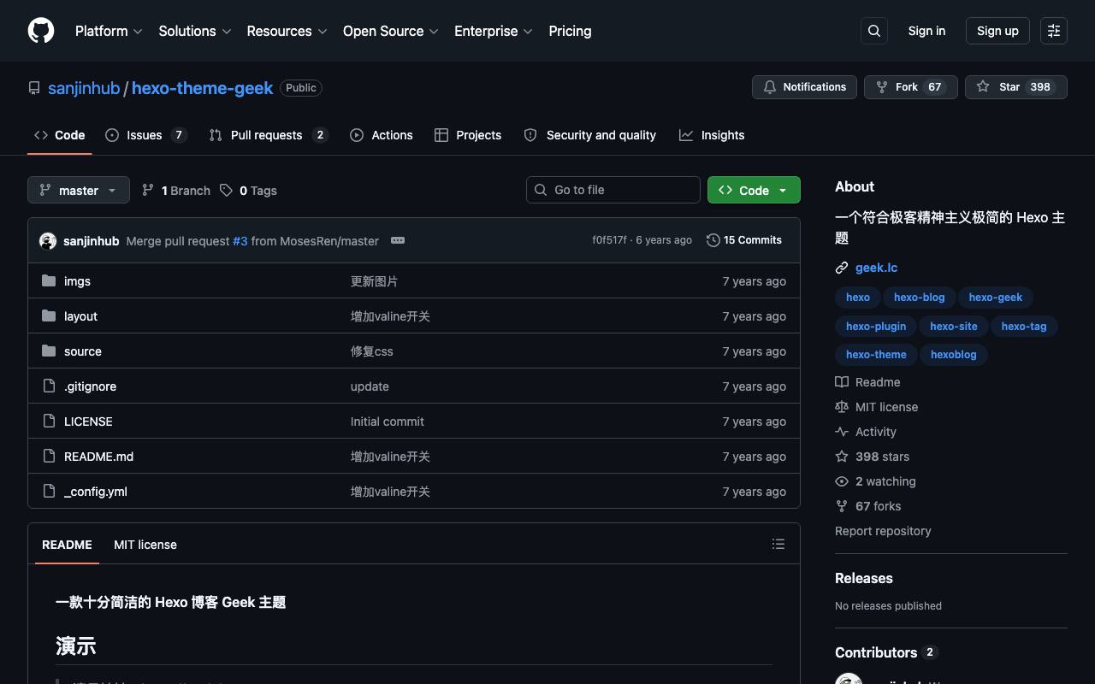The image size is (1095, 684).
Task: Select the hexo-plugin topic tag
Action: (876, 327)
